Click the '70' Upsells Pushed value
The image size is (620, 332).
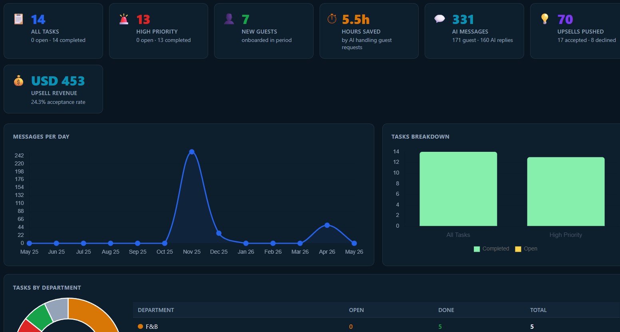point(565,20)
